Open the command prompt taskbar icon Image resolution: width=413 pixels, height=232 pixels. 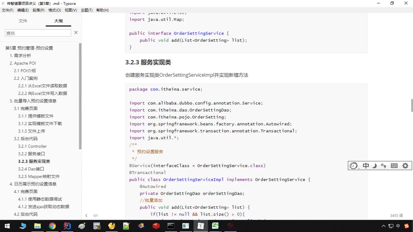[171, 226]
